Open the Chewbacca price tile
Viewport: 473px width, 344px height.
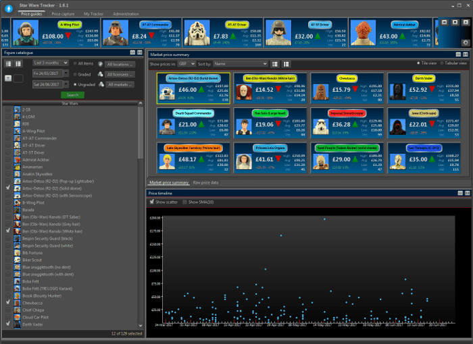(x=347, y=88)
